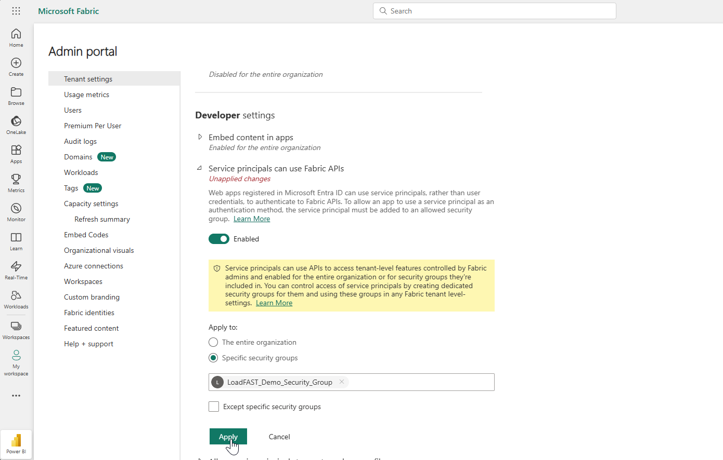Select Capacity settings menu item
The image size is (723, 460).
91,204
